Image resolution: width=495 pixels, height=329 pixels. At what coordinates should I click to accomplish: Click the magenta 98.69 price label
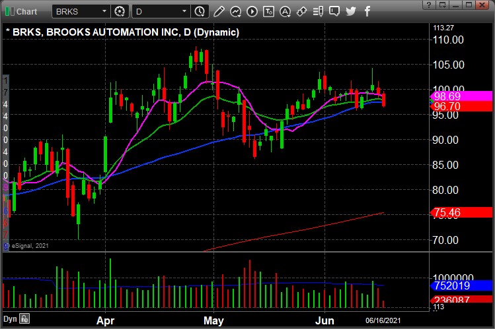click(462, 96)
